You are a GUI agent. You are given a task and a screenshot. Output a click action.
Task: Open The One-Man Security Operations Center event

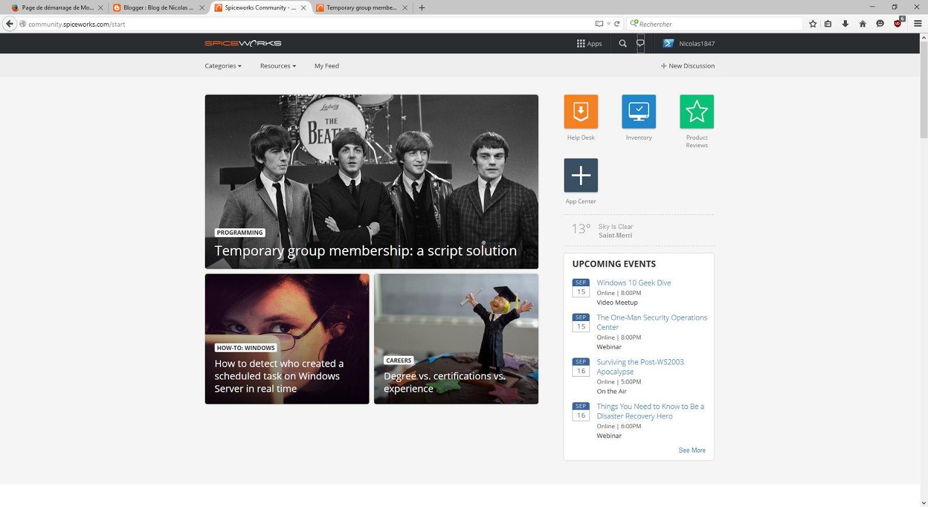pyautogui.click(x=652, y=322)
